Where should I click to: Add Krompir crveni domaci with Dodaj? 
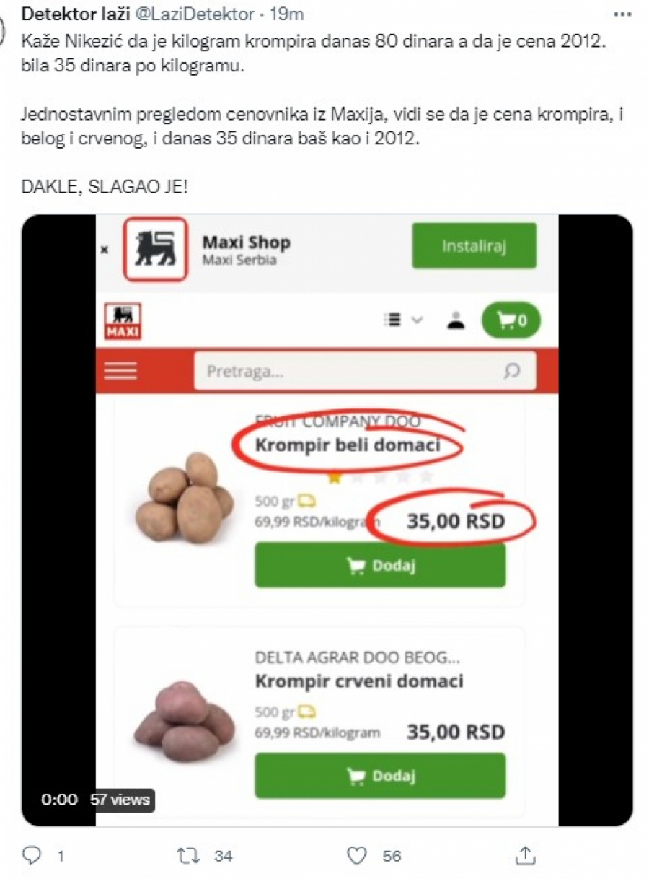click(380, 776)
